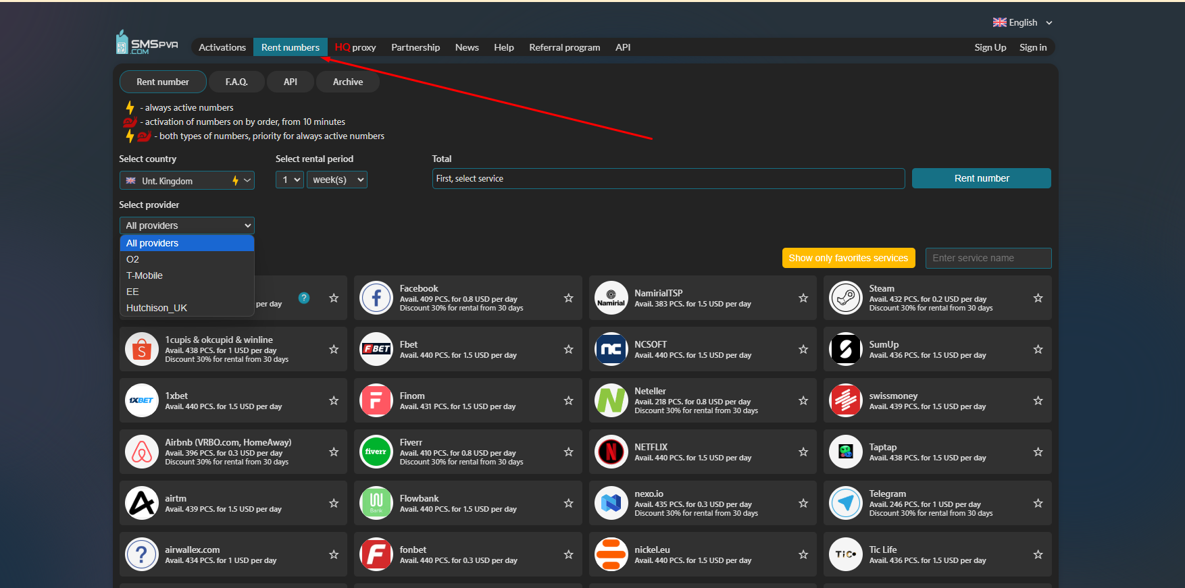Image resolution: width=1185 pixels, height=588 pixels.
Task: Select O2 from the provider list
Action: pyautogui.click(x=187, y=259)
